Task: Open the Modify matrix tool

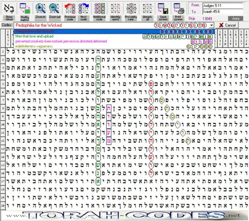Action: (25, 9)
